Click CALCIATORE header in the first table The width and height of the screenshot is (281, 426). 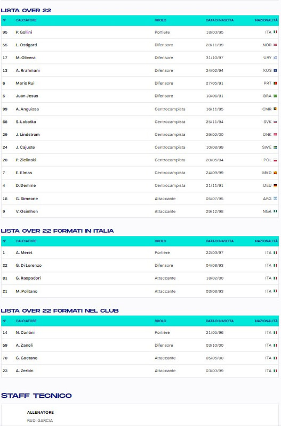[x=26, y=20]
